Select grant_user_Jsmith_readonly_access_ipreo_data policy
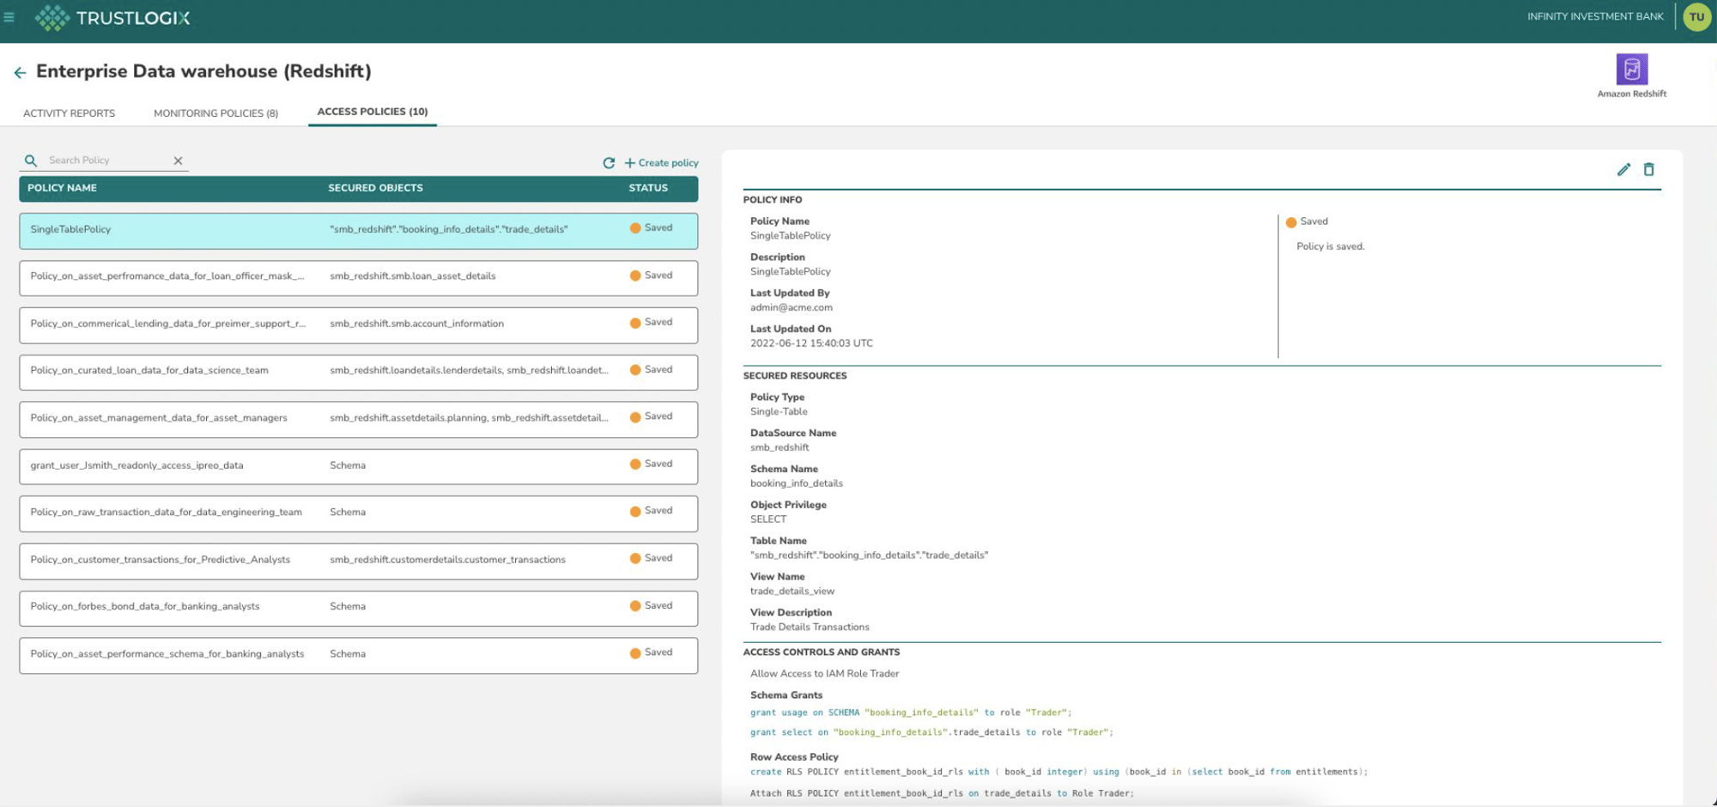 137,465
